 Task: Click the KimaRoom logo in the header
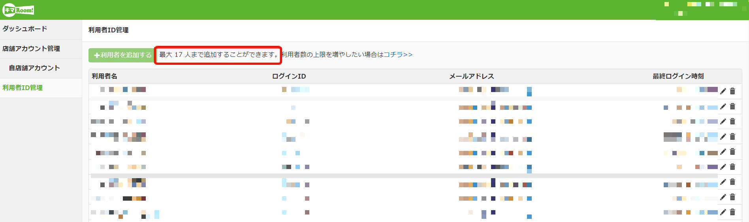point(18,10)
